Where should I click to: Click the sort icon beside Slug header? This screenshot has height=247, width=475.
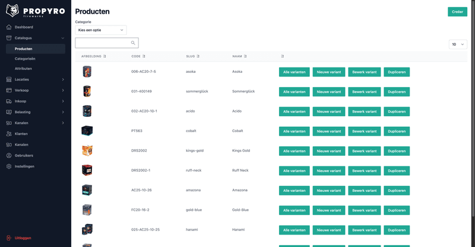pos(198,56)
